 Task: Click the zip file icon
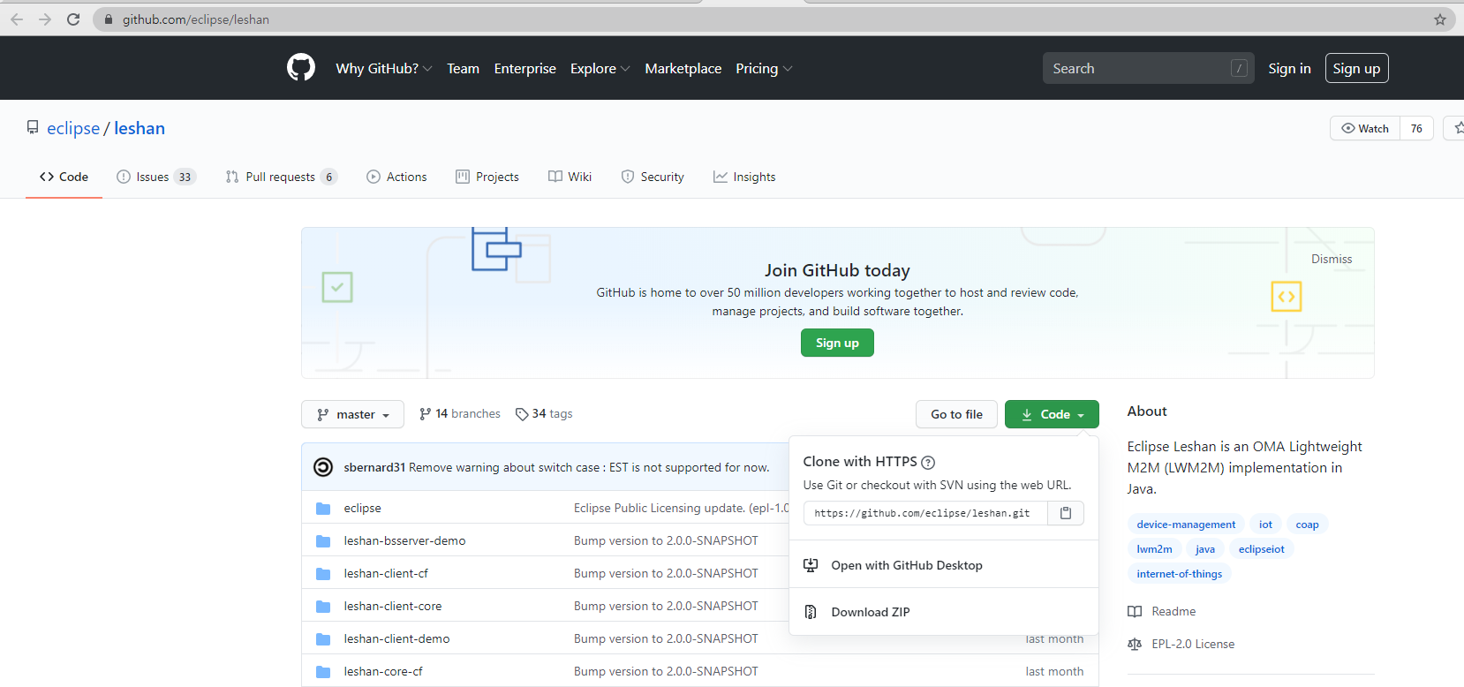(811, 612)
